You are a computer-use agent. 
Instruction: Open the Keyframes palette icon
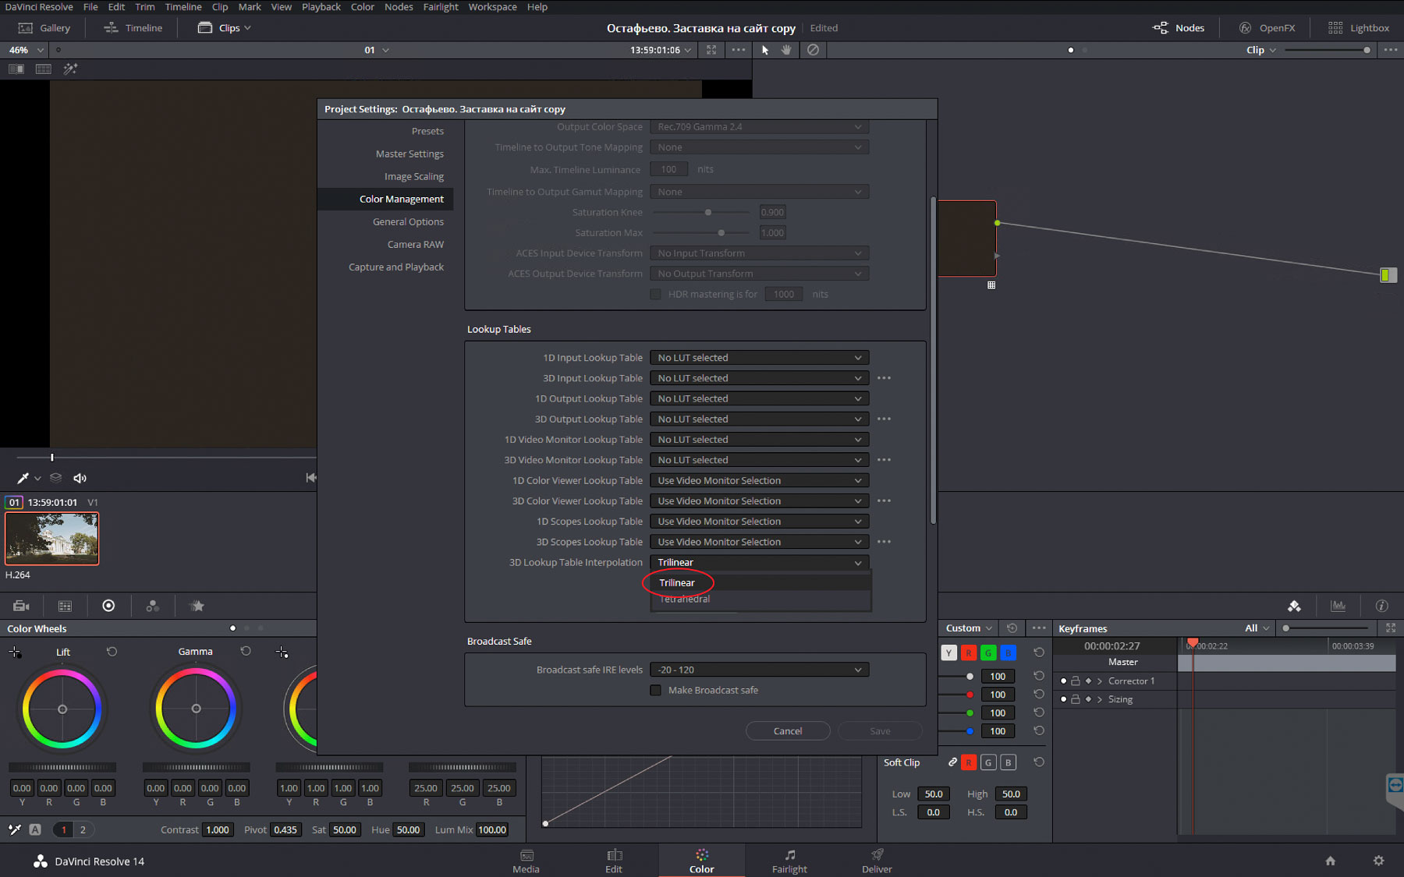(x=1294, y=606)
